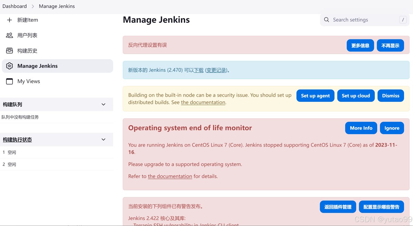Open My Views in the sidebar

click(x=57, y=81)
